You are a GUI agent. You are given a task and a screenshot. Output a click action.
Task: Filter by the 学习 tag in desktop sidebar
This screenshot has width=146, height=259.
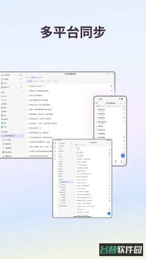pyautogui.click(x=4, y=100)
